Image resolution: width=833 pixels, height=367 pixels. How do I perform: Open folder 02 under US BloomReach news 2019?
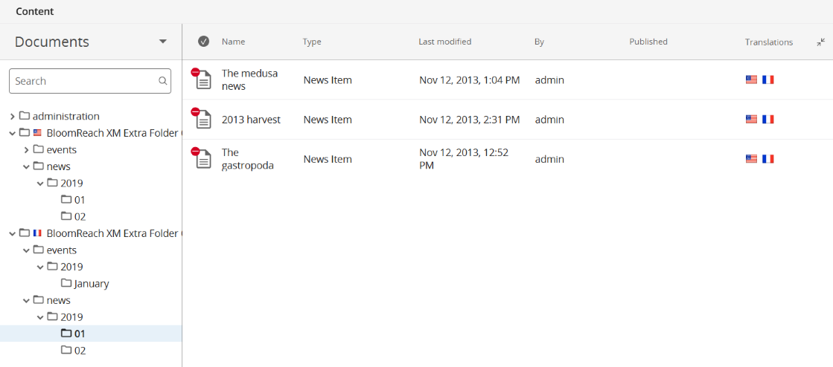click(80, 216)
